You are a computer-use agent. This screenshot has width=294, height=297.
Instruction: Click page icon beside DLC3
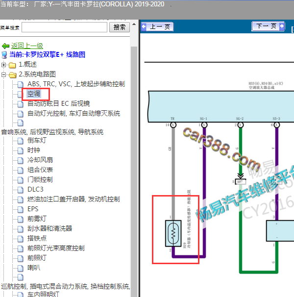20,190
